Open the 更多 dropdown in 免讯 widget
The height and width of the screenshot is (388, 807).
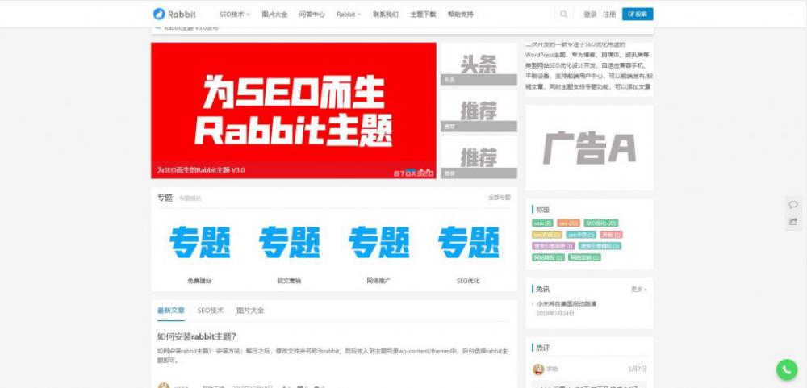coord(638,290)
